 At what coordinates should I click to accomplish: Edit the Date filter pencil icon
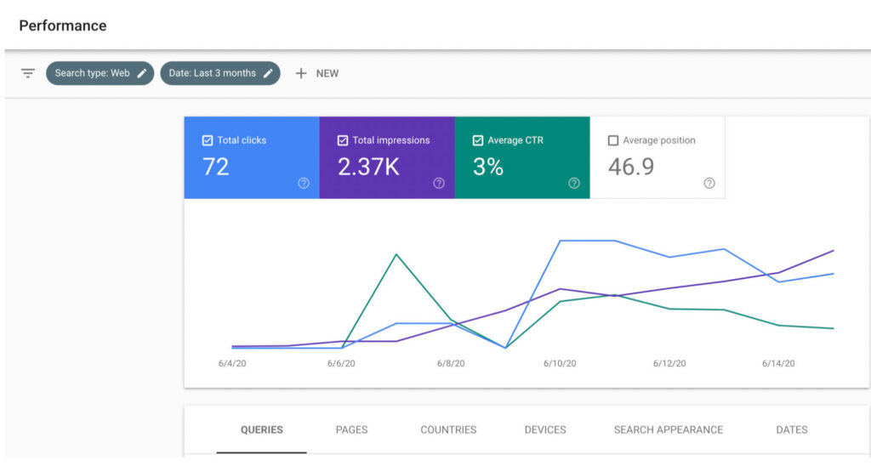pos(268,73)
